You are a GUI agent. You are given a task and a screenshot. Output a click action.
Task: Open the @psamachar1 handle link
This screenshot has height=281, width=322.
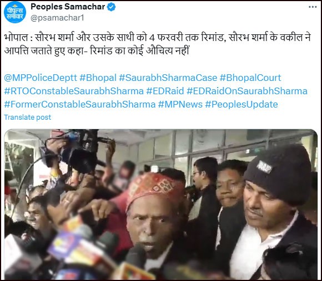click(57, 18)
